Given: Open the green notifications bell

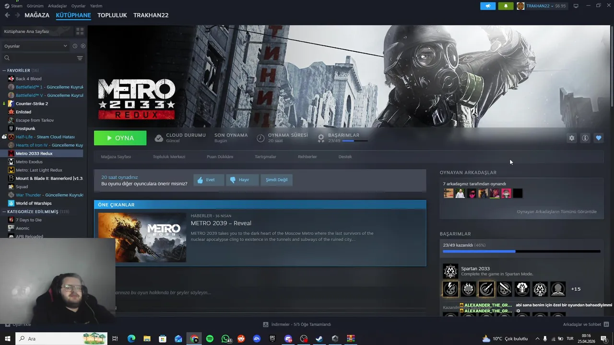Looking at the screenshot, I should tap(506, 6).
